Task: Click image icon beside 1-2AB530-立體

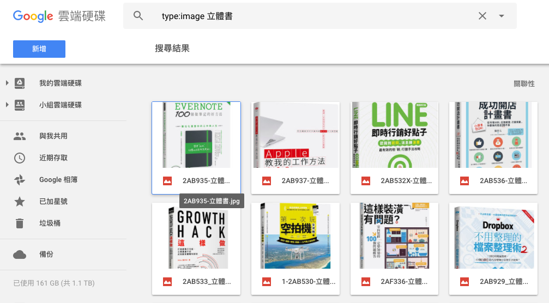Action: pyautogui.click(x=267, y=282)
